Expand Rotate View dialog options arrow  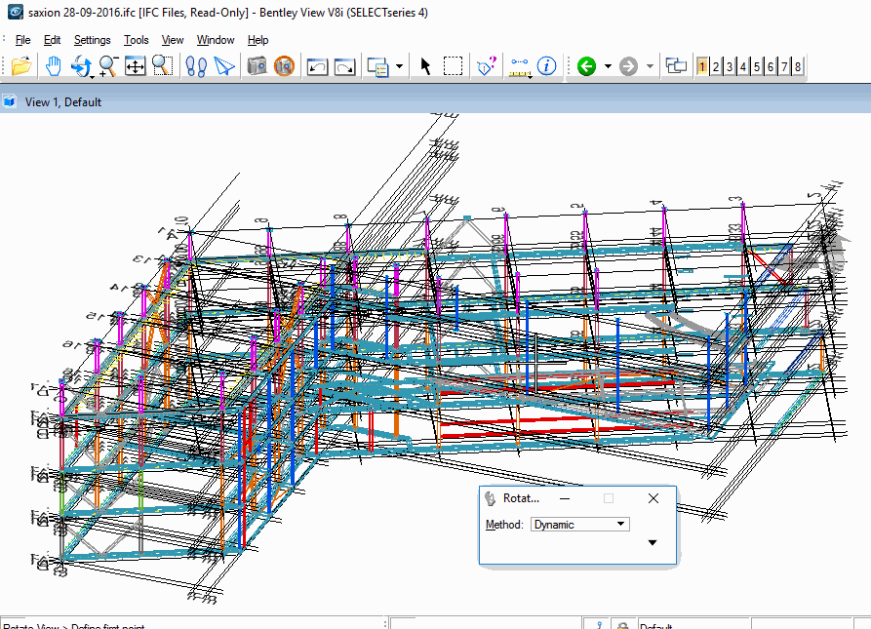click(x=653, y=542)
